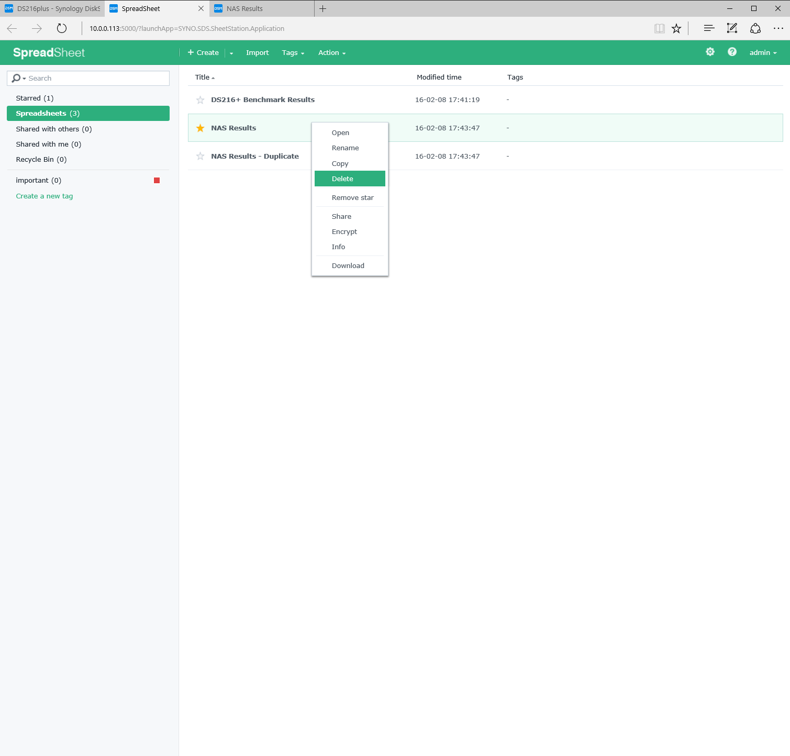
Task: Click the SpreadSheet logo
Action: pyautogui.click(x=49, y=53)
